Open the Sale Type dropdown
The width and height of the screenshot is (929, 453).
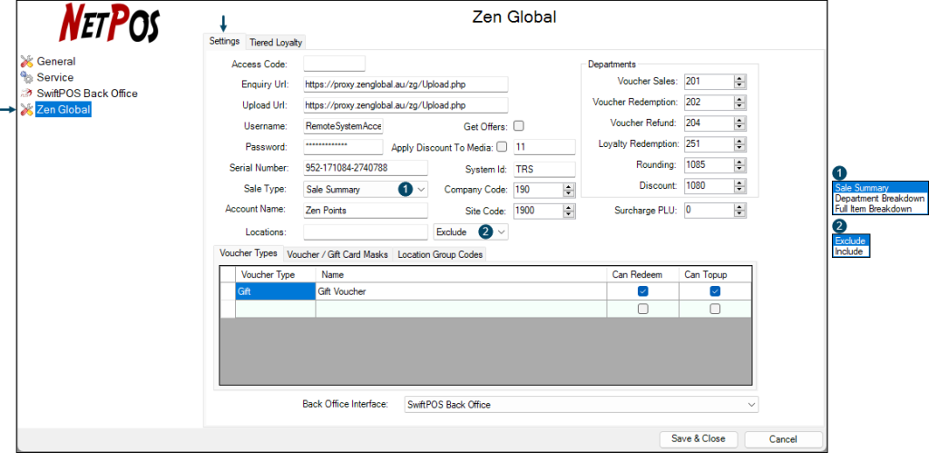pos(421,189)
